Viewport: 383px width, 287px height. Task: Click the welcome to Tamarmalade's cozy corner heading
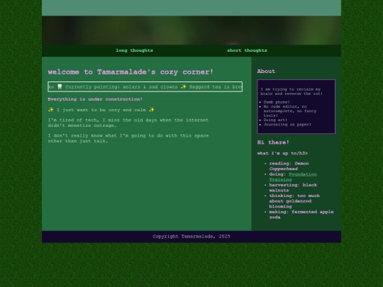click(131, 72)
